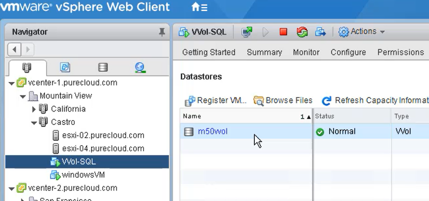Launch the VM console from toolbar

tap(247, 32)
